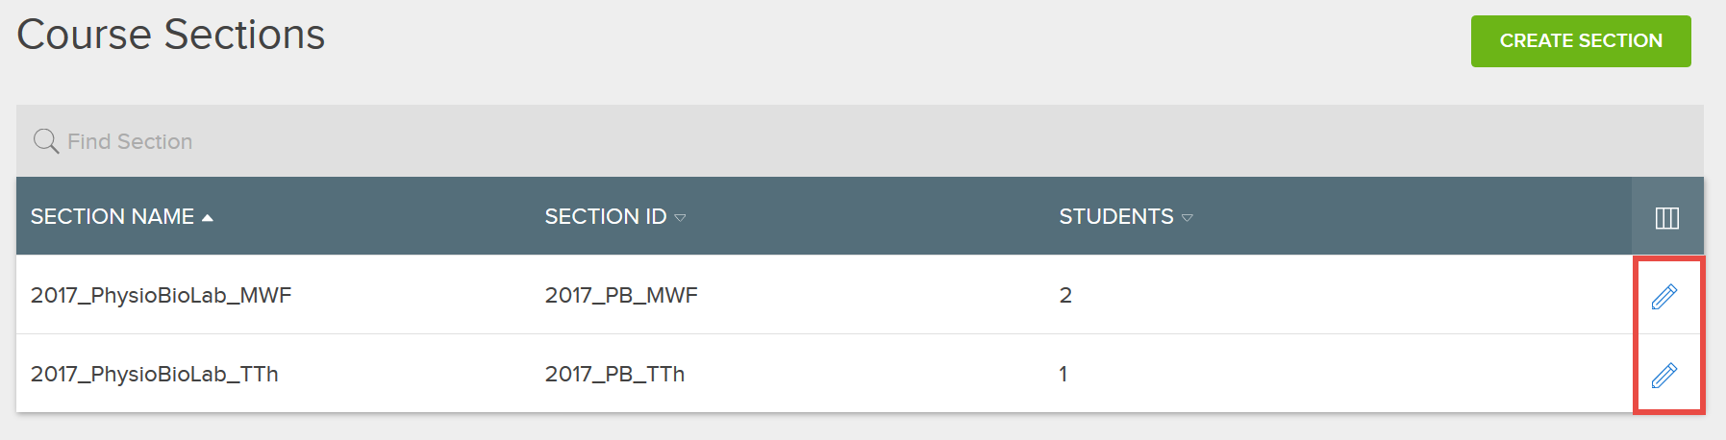Click section ID 2017_PB_MWF cell
The height and width of the screenshot is (440, 1726).
pos(621,295)
